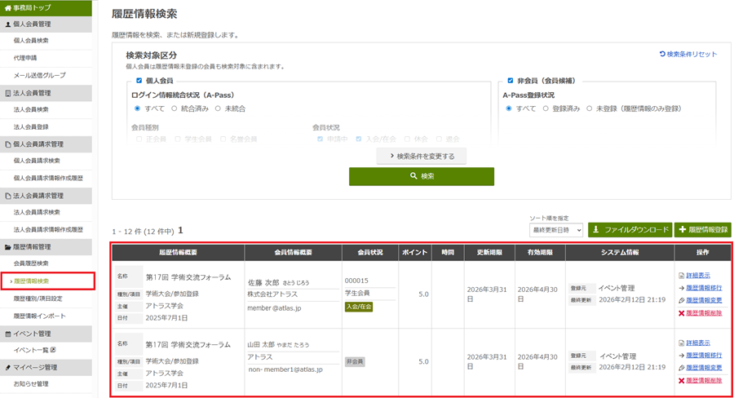The image size is (734, 398).
Task: Click the ファイルダウンロード button
Action: pyautogui.click(x=630, y=229)
